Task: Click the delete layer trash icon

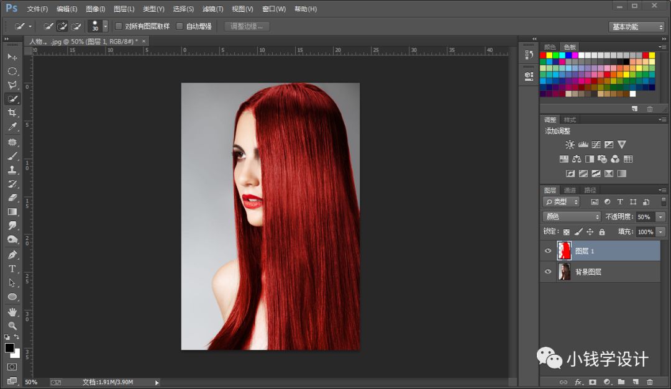Action: [x=650, y=382]
